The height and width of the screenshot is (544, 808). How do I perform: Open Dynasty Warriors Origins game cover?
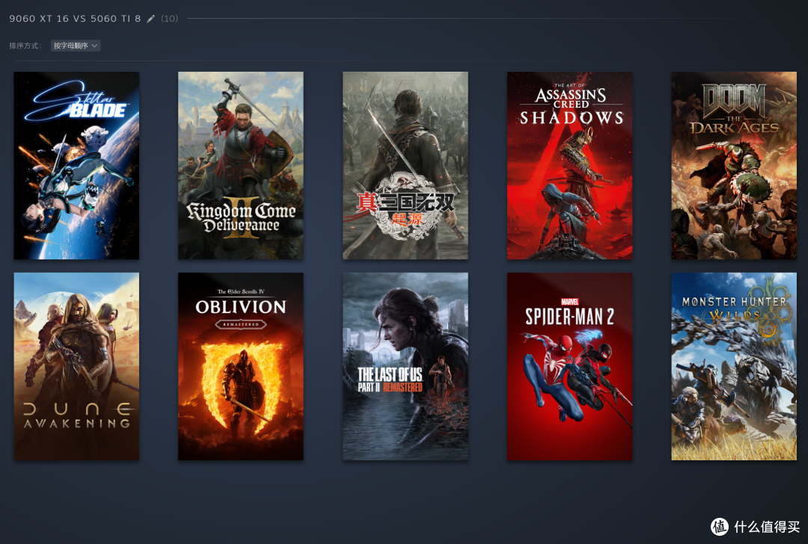pyautogui.click(x=405, y=165)
